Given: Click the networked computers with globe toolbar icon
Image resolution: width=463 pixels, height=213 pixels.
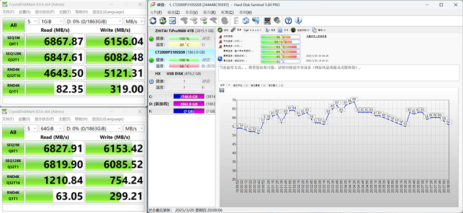Looking at the screenshot, I should click(256, 21).
